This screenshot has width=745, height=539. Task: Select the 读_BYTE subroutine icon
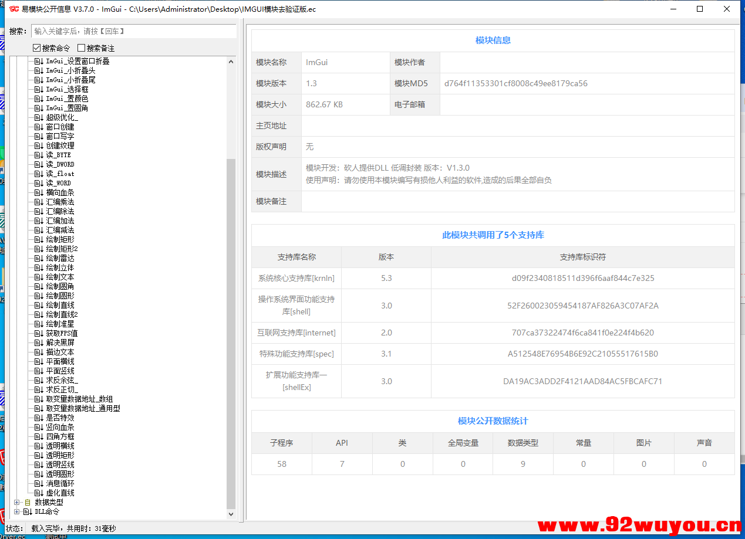click(x=36, y=154)
